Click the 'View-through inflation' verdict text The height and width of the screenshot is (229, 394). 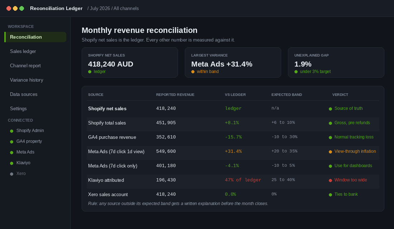tap(355, 151)
